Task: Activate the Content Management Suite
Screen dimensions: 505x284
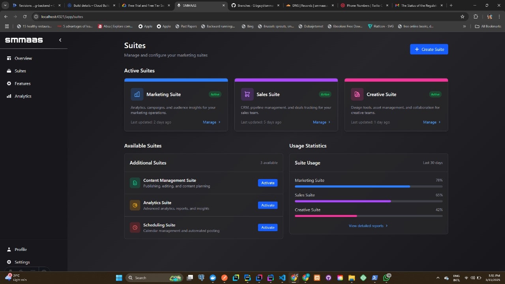Action: coord(267,183)
